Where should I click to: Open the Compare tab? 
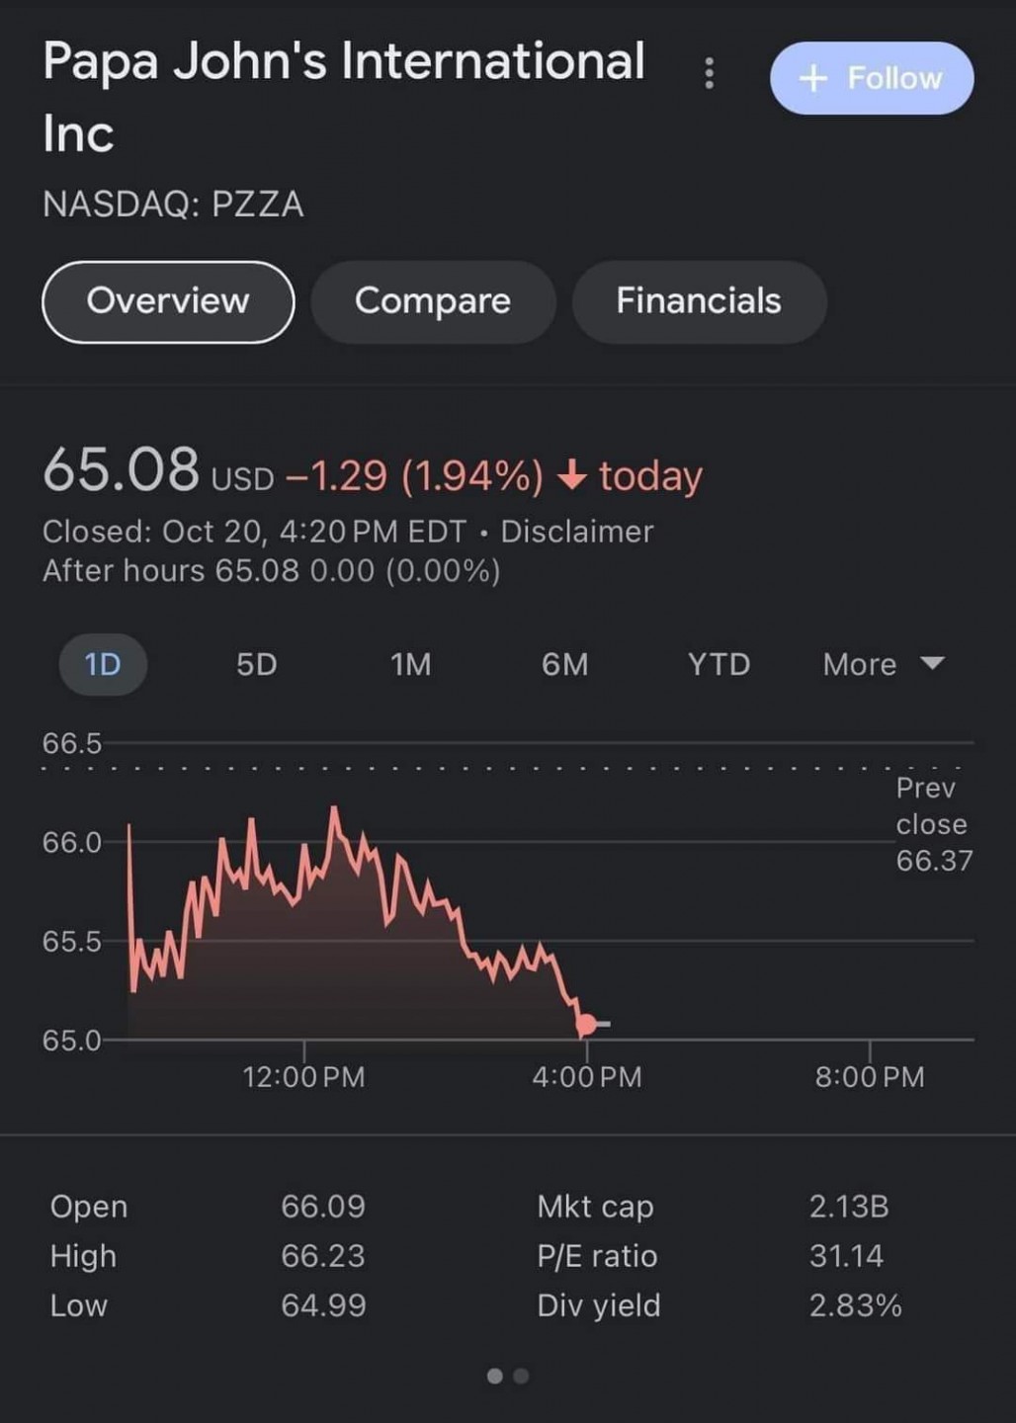pyautogui.click(x=433, y=301)
